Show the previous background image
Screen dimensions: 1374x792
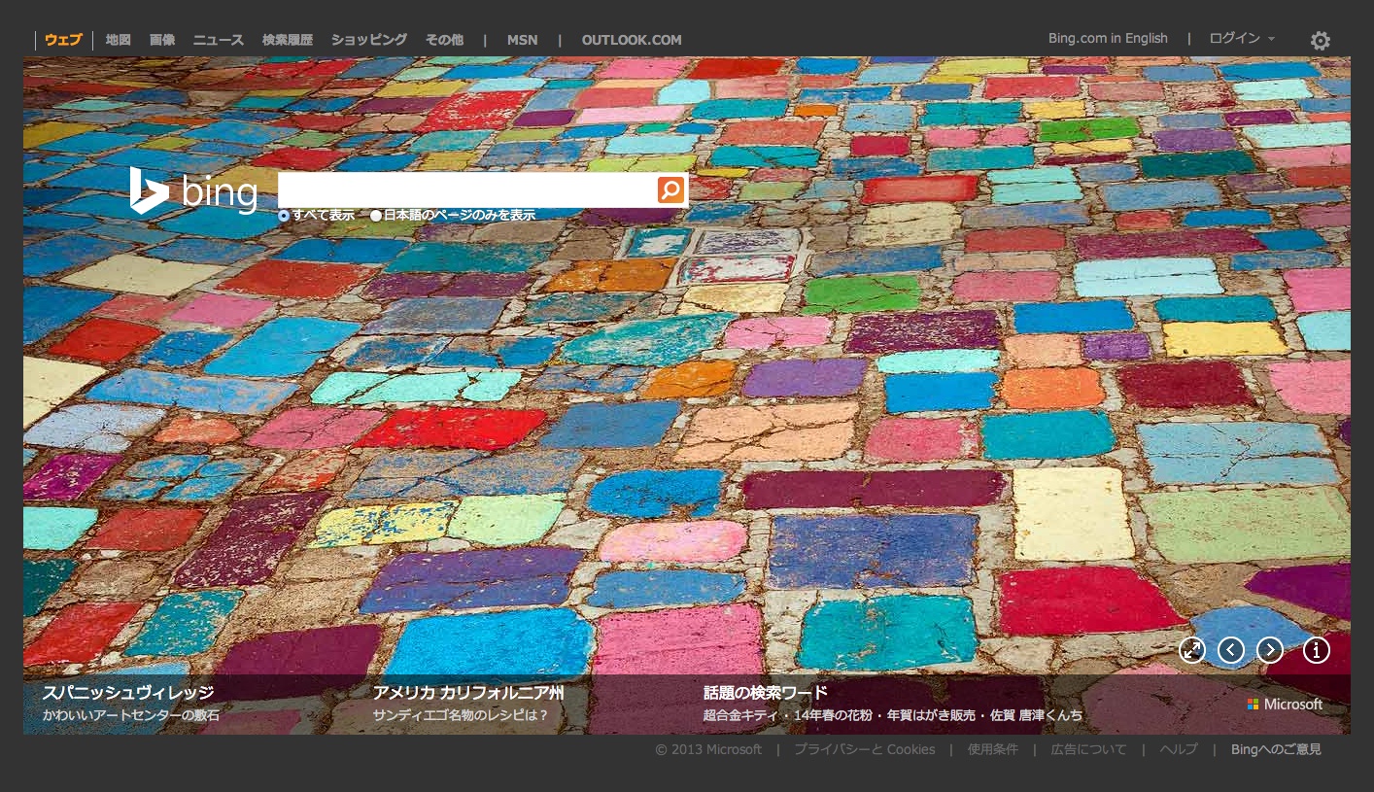click(1230, 650)
